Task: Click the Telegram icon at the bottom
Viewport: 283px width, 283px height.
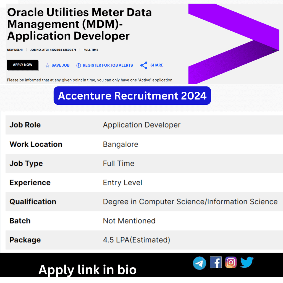Action: 200,263
